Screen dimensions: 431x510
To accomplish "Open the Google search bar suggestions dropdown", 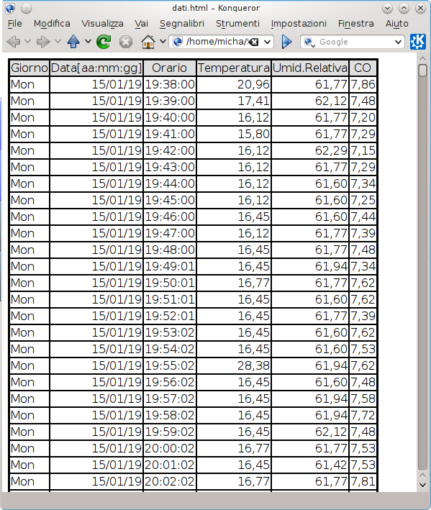I will [x=398, y=42].
